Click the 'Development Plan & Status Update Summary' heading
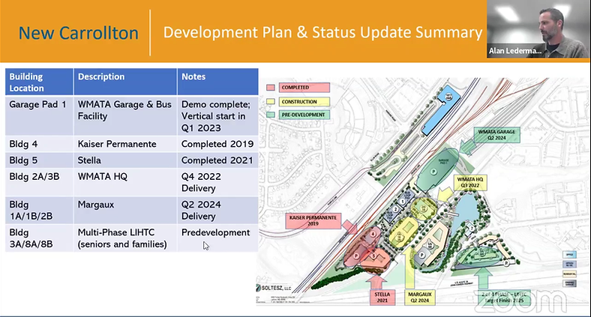This screenshot has height=317, width=591. click(x=322, y=32)
